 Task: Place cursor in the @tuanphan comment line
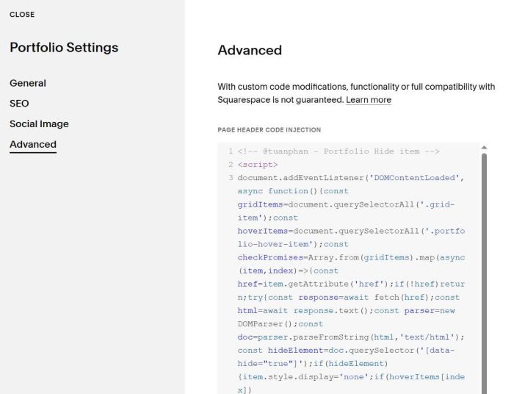(x=339, y=151)
